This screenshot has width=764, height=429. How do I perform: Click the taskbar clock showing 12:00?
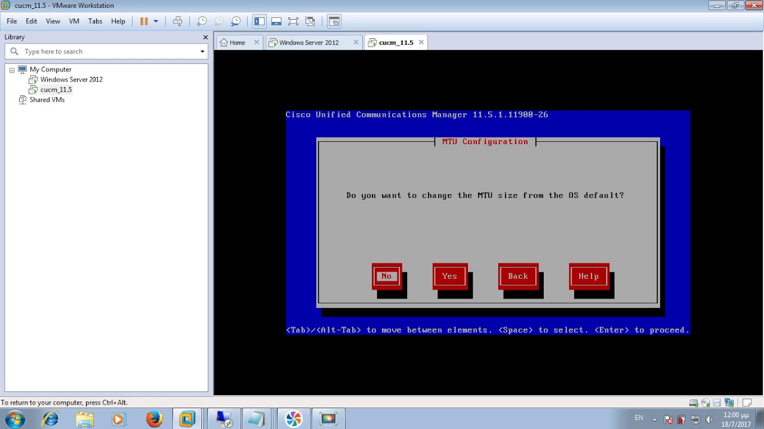(x=737, y=419)
